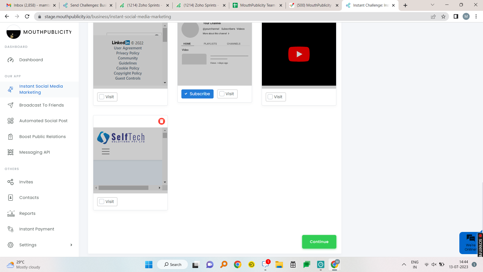Screen dimensions: 483x272
Task: Click the Messaging API icon
Action: pyautogui.click(x=10, y=152)
